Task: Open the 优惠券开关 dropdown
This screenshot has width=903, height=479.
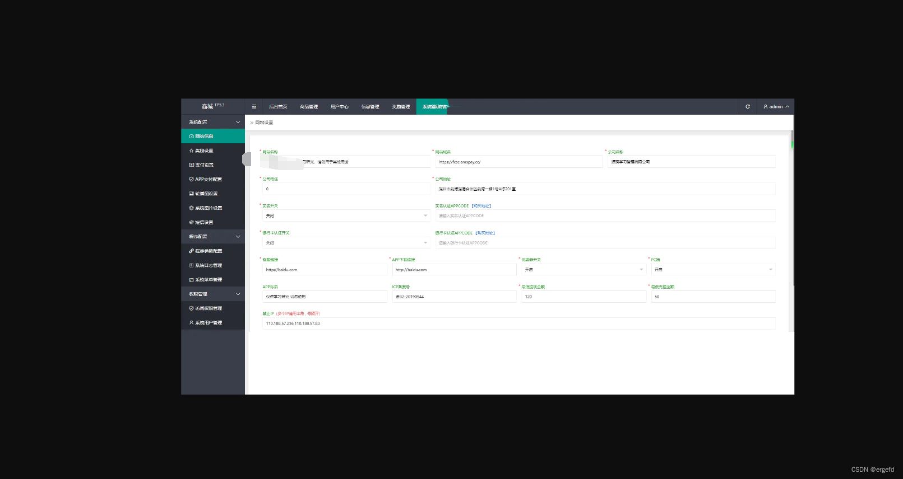Action: (583, 270)
